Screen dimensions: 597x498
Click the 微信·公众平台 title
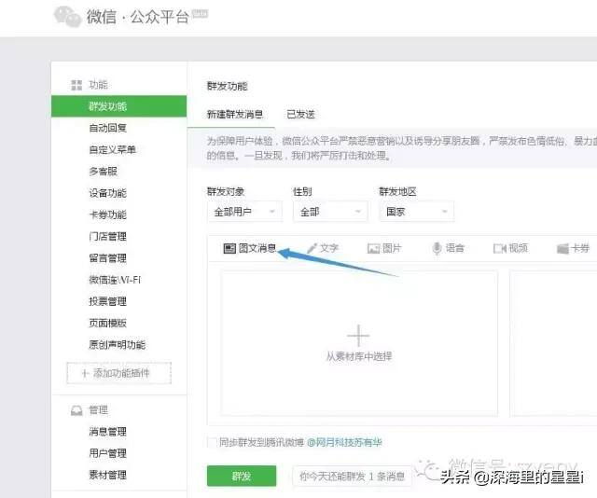tap(138, 17)
